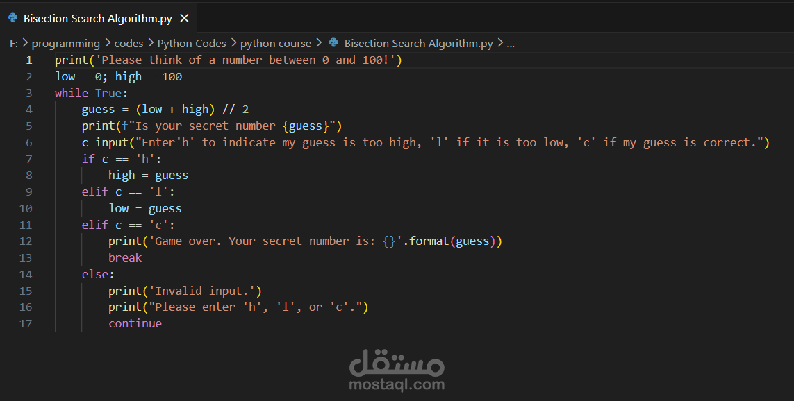Click the break keyword on line 13
The image size is (794, 401).
pyautogui.click(x=124, y=257)
